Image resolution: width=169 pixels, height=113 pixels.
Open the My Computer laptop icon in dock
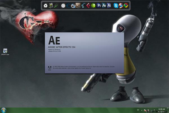pos(51,5)
